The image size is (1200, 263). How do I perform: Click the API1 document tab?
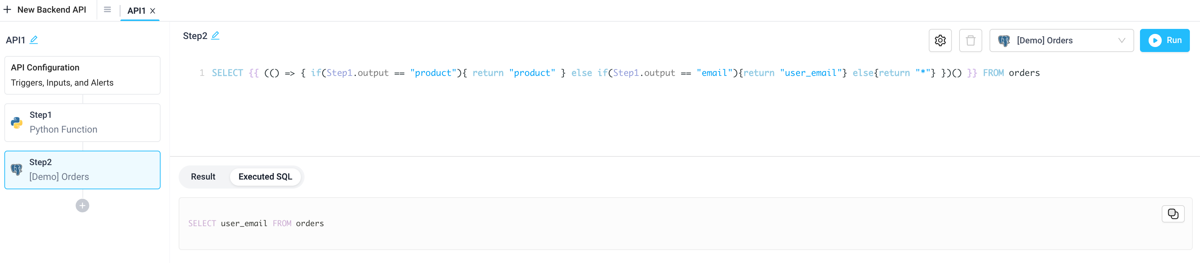click(x=136, y=10)
